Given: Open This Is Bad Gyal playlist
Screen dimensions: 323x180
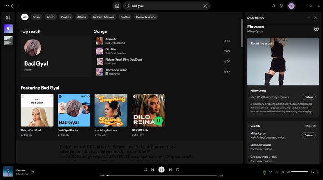Looking at the screenshot, I should [37, 116].
